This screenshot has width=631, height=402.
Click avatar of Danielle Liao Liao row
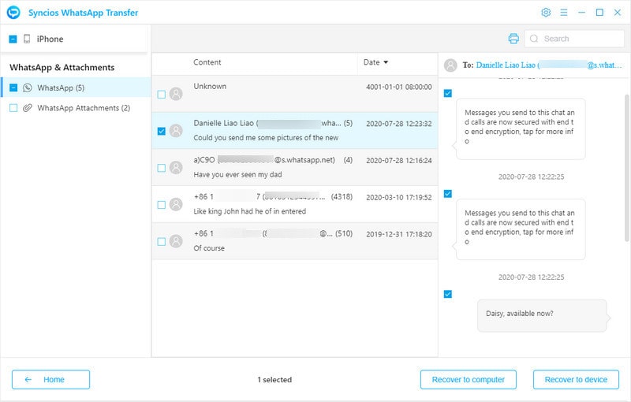[x=176, y=131]
